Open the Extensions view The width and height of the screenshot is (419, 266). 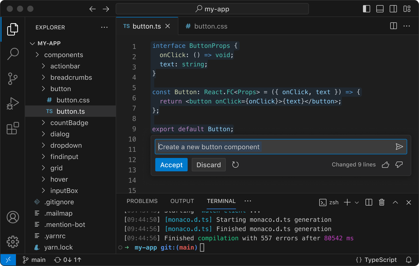point(13,128)
